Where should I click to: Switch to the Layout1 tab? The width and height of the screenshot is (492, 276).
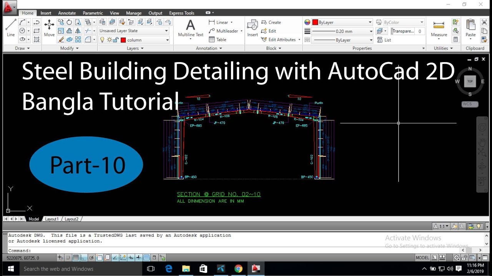pos(52,219)
